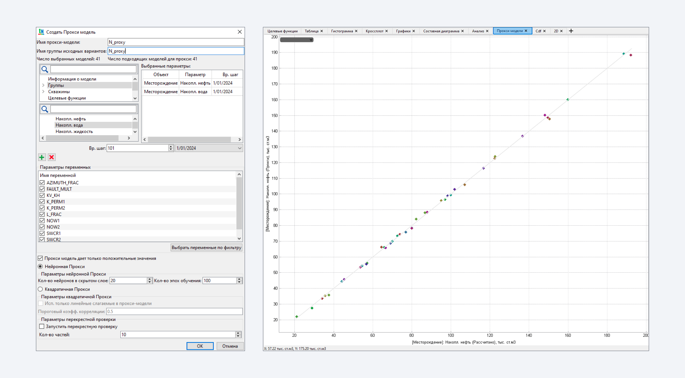Screen dimensions: 685x378
Task: Enable Запустить перекрестную проверку checkbox
Action: (42, 327)
